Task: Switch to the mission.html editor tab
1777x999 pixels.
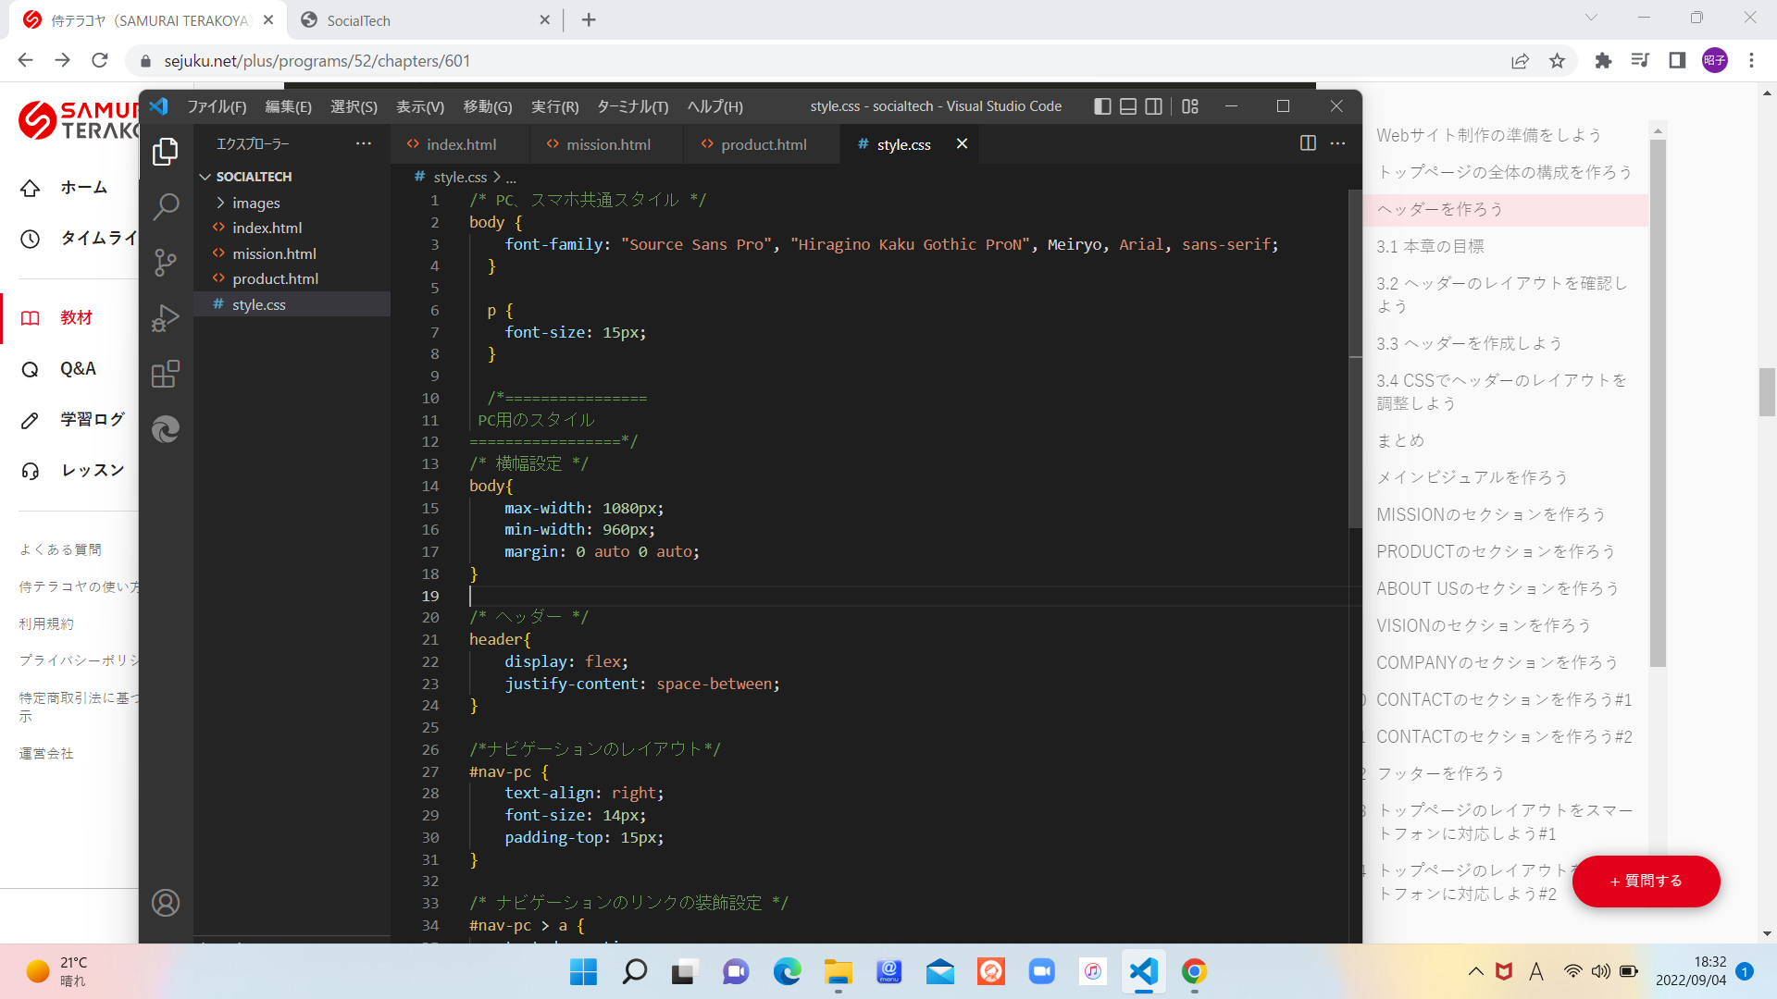Action: click(607, 144)
